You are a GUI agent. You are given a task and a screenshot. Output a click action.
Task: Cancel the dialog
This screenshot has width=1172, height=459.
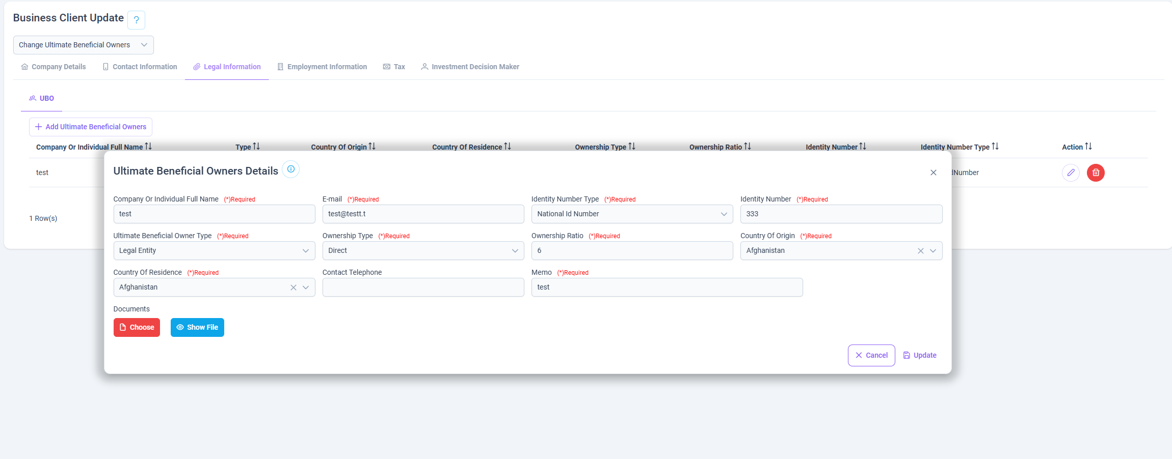click(871, 355)
